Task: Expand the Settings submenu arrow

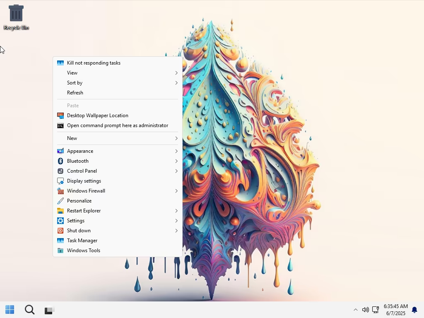Action: pos(176,221)
